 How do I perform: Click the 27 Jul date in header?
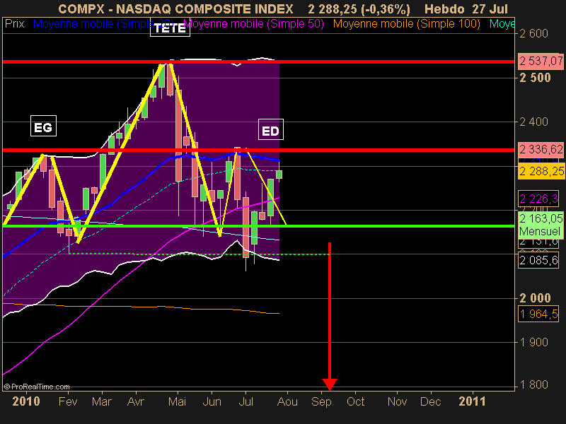click(x=490, y=8)
